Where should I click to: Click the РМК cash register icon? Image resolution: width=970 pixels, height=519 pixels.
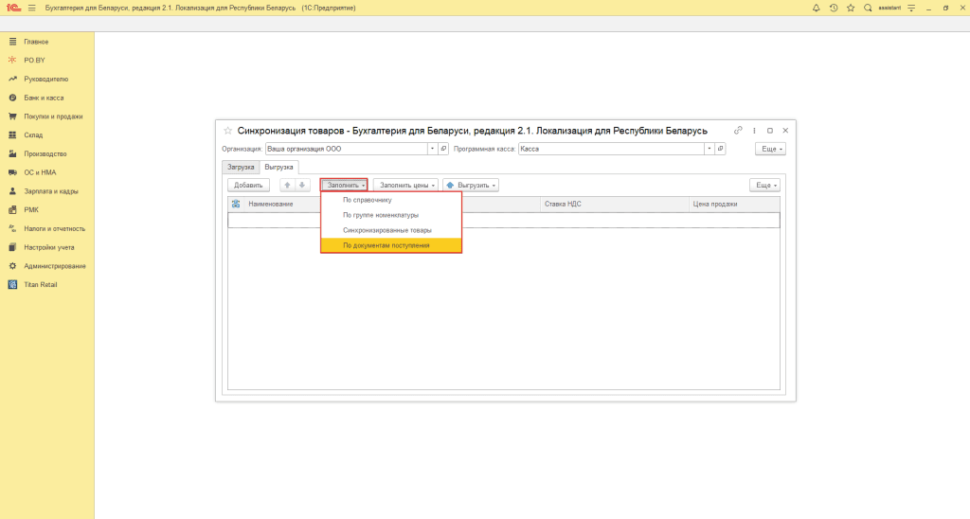point(12,209)
